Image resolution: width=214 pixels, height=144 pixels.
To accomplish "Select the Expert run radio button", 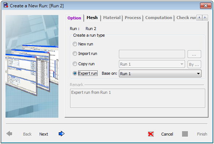I will (x=75, y=73).
